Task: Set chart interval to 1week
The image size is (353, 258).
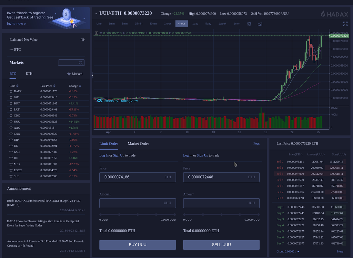Action: click(222, 24)
